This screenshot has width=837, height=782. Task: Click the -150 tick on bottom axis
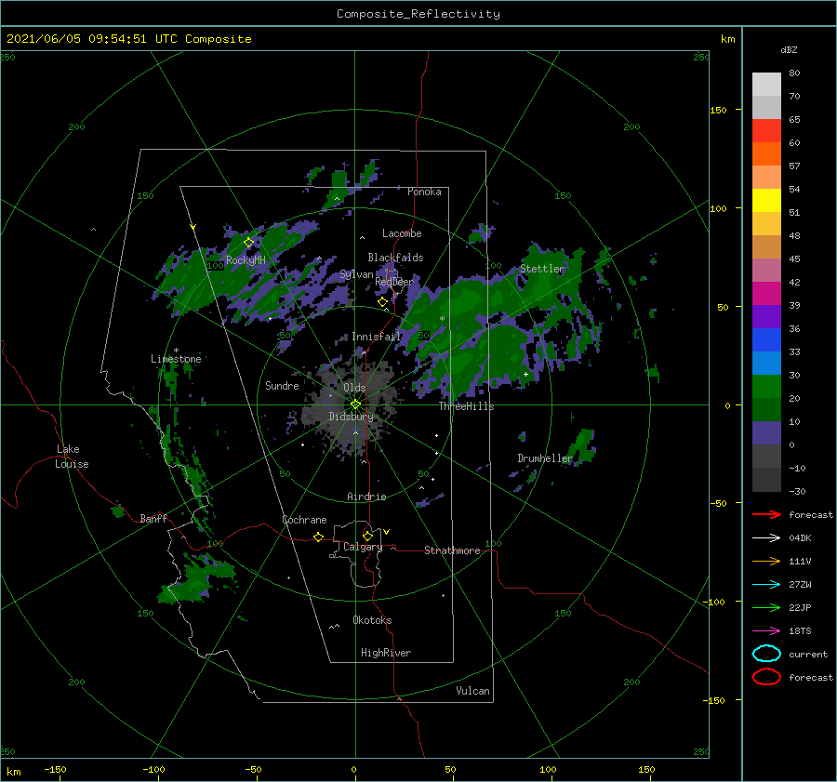[x=55, y=769]
